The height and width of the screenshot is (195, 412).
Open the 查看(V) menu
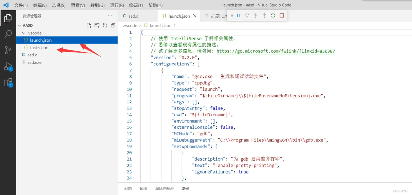[x=78, y=5]
